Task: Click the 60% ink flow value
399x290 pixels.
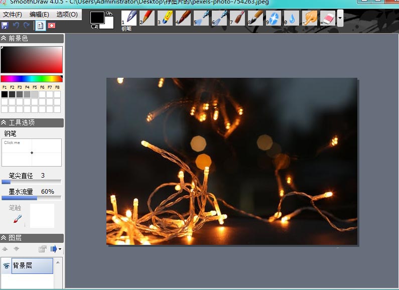Action: tap(48, 192)
